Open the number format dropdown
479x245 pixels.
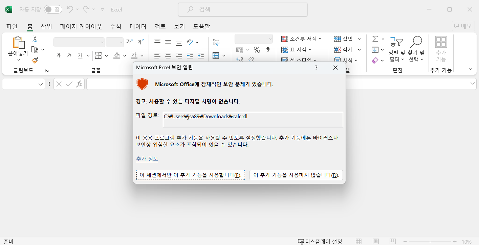pyautogui.click(x=270, y=39)
